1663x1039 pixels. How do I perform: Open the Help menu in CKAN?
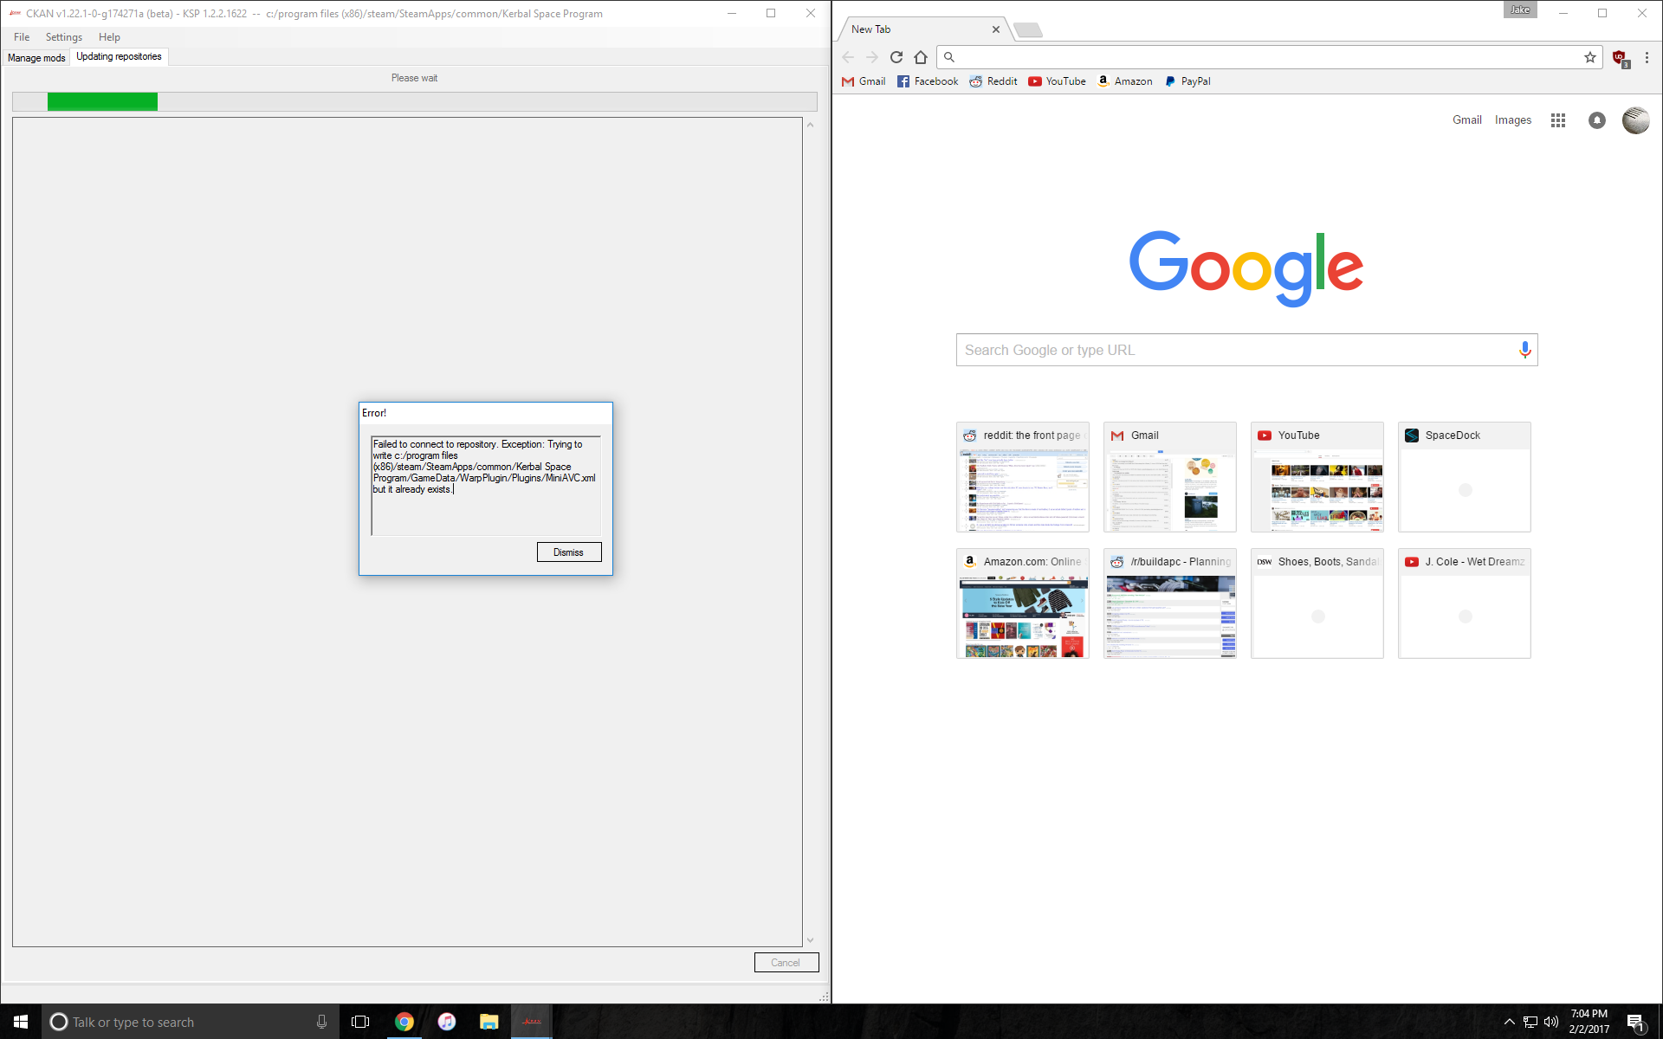pyautogui.click(x=109, y=37)
